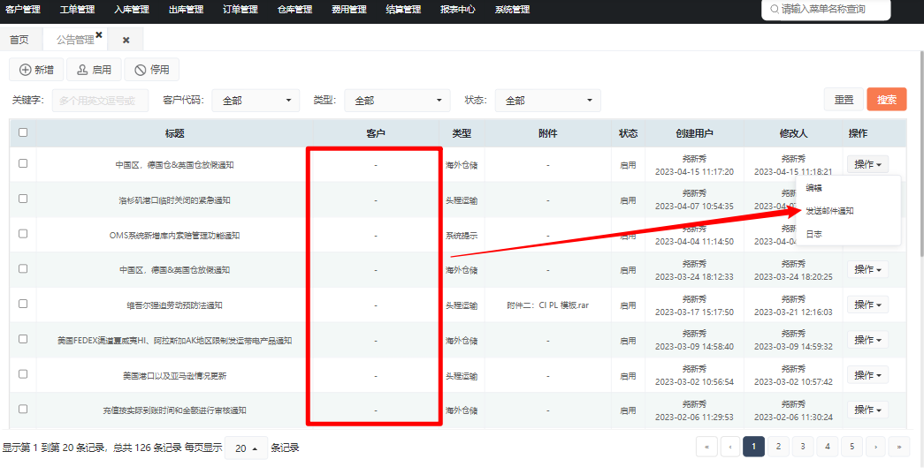Go to the previous page ‹

pyautogui.click(x=730, y=447)
